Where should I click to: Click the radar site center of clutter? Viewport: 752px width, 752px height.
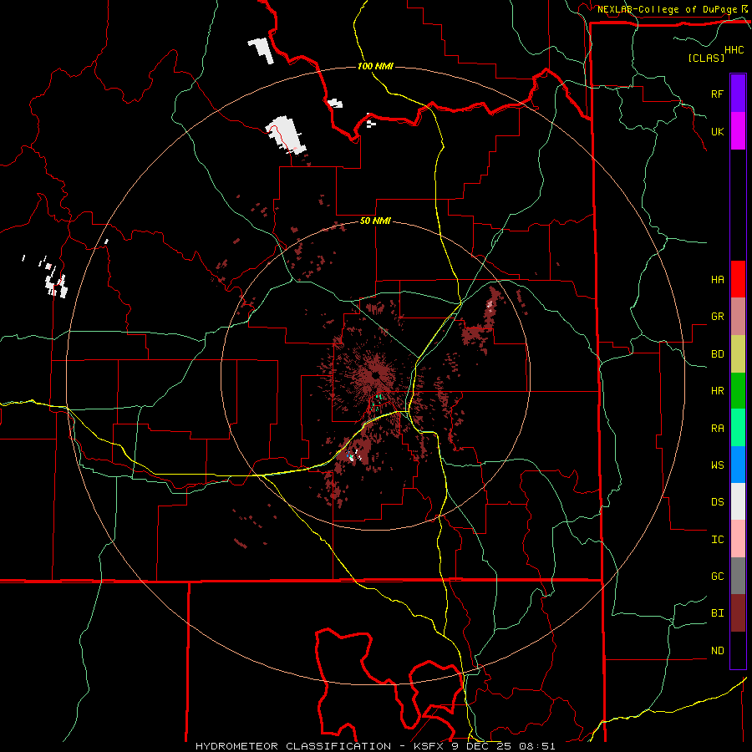(375, 375)
